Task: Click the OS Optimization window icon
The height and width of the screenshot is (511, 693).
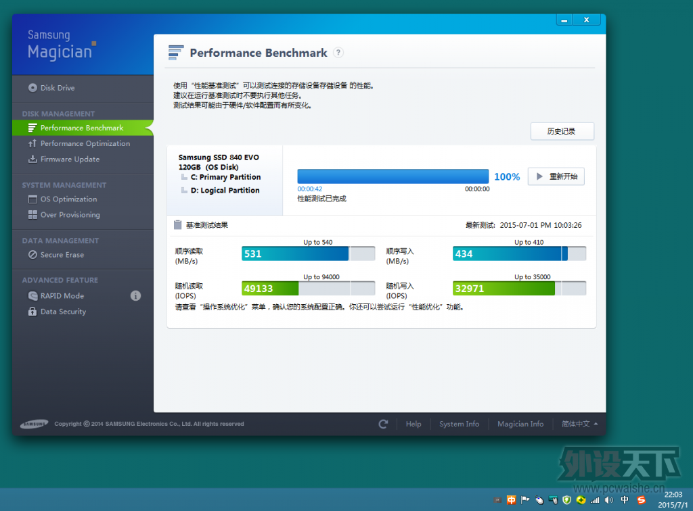Action: 32,199
